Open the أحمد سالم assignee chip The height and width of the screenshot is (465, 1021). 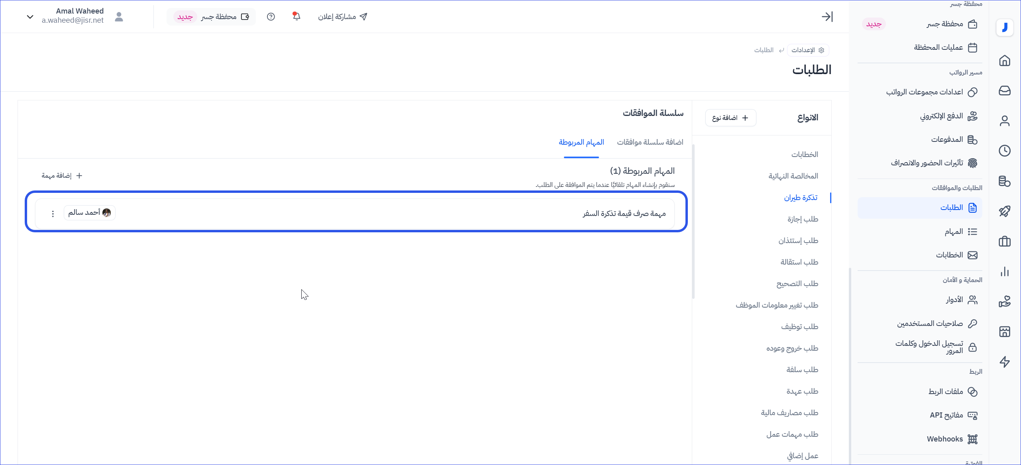(x=89, y=213)
